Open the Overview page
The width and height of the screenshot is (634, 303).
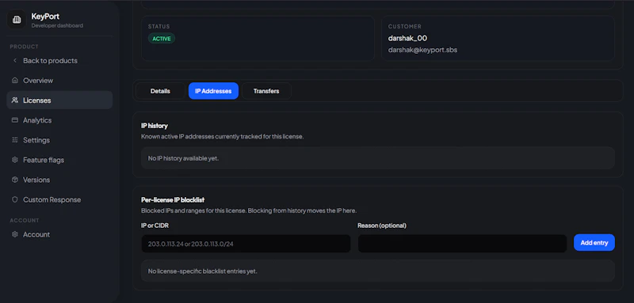pyautogui.click(x=59, y=80)
